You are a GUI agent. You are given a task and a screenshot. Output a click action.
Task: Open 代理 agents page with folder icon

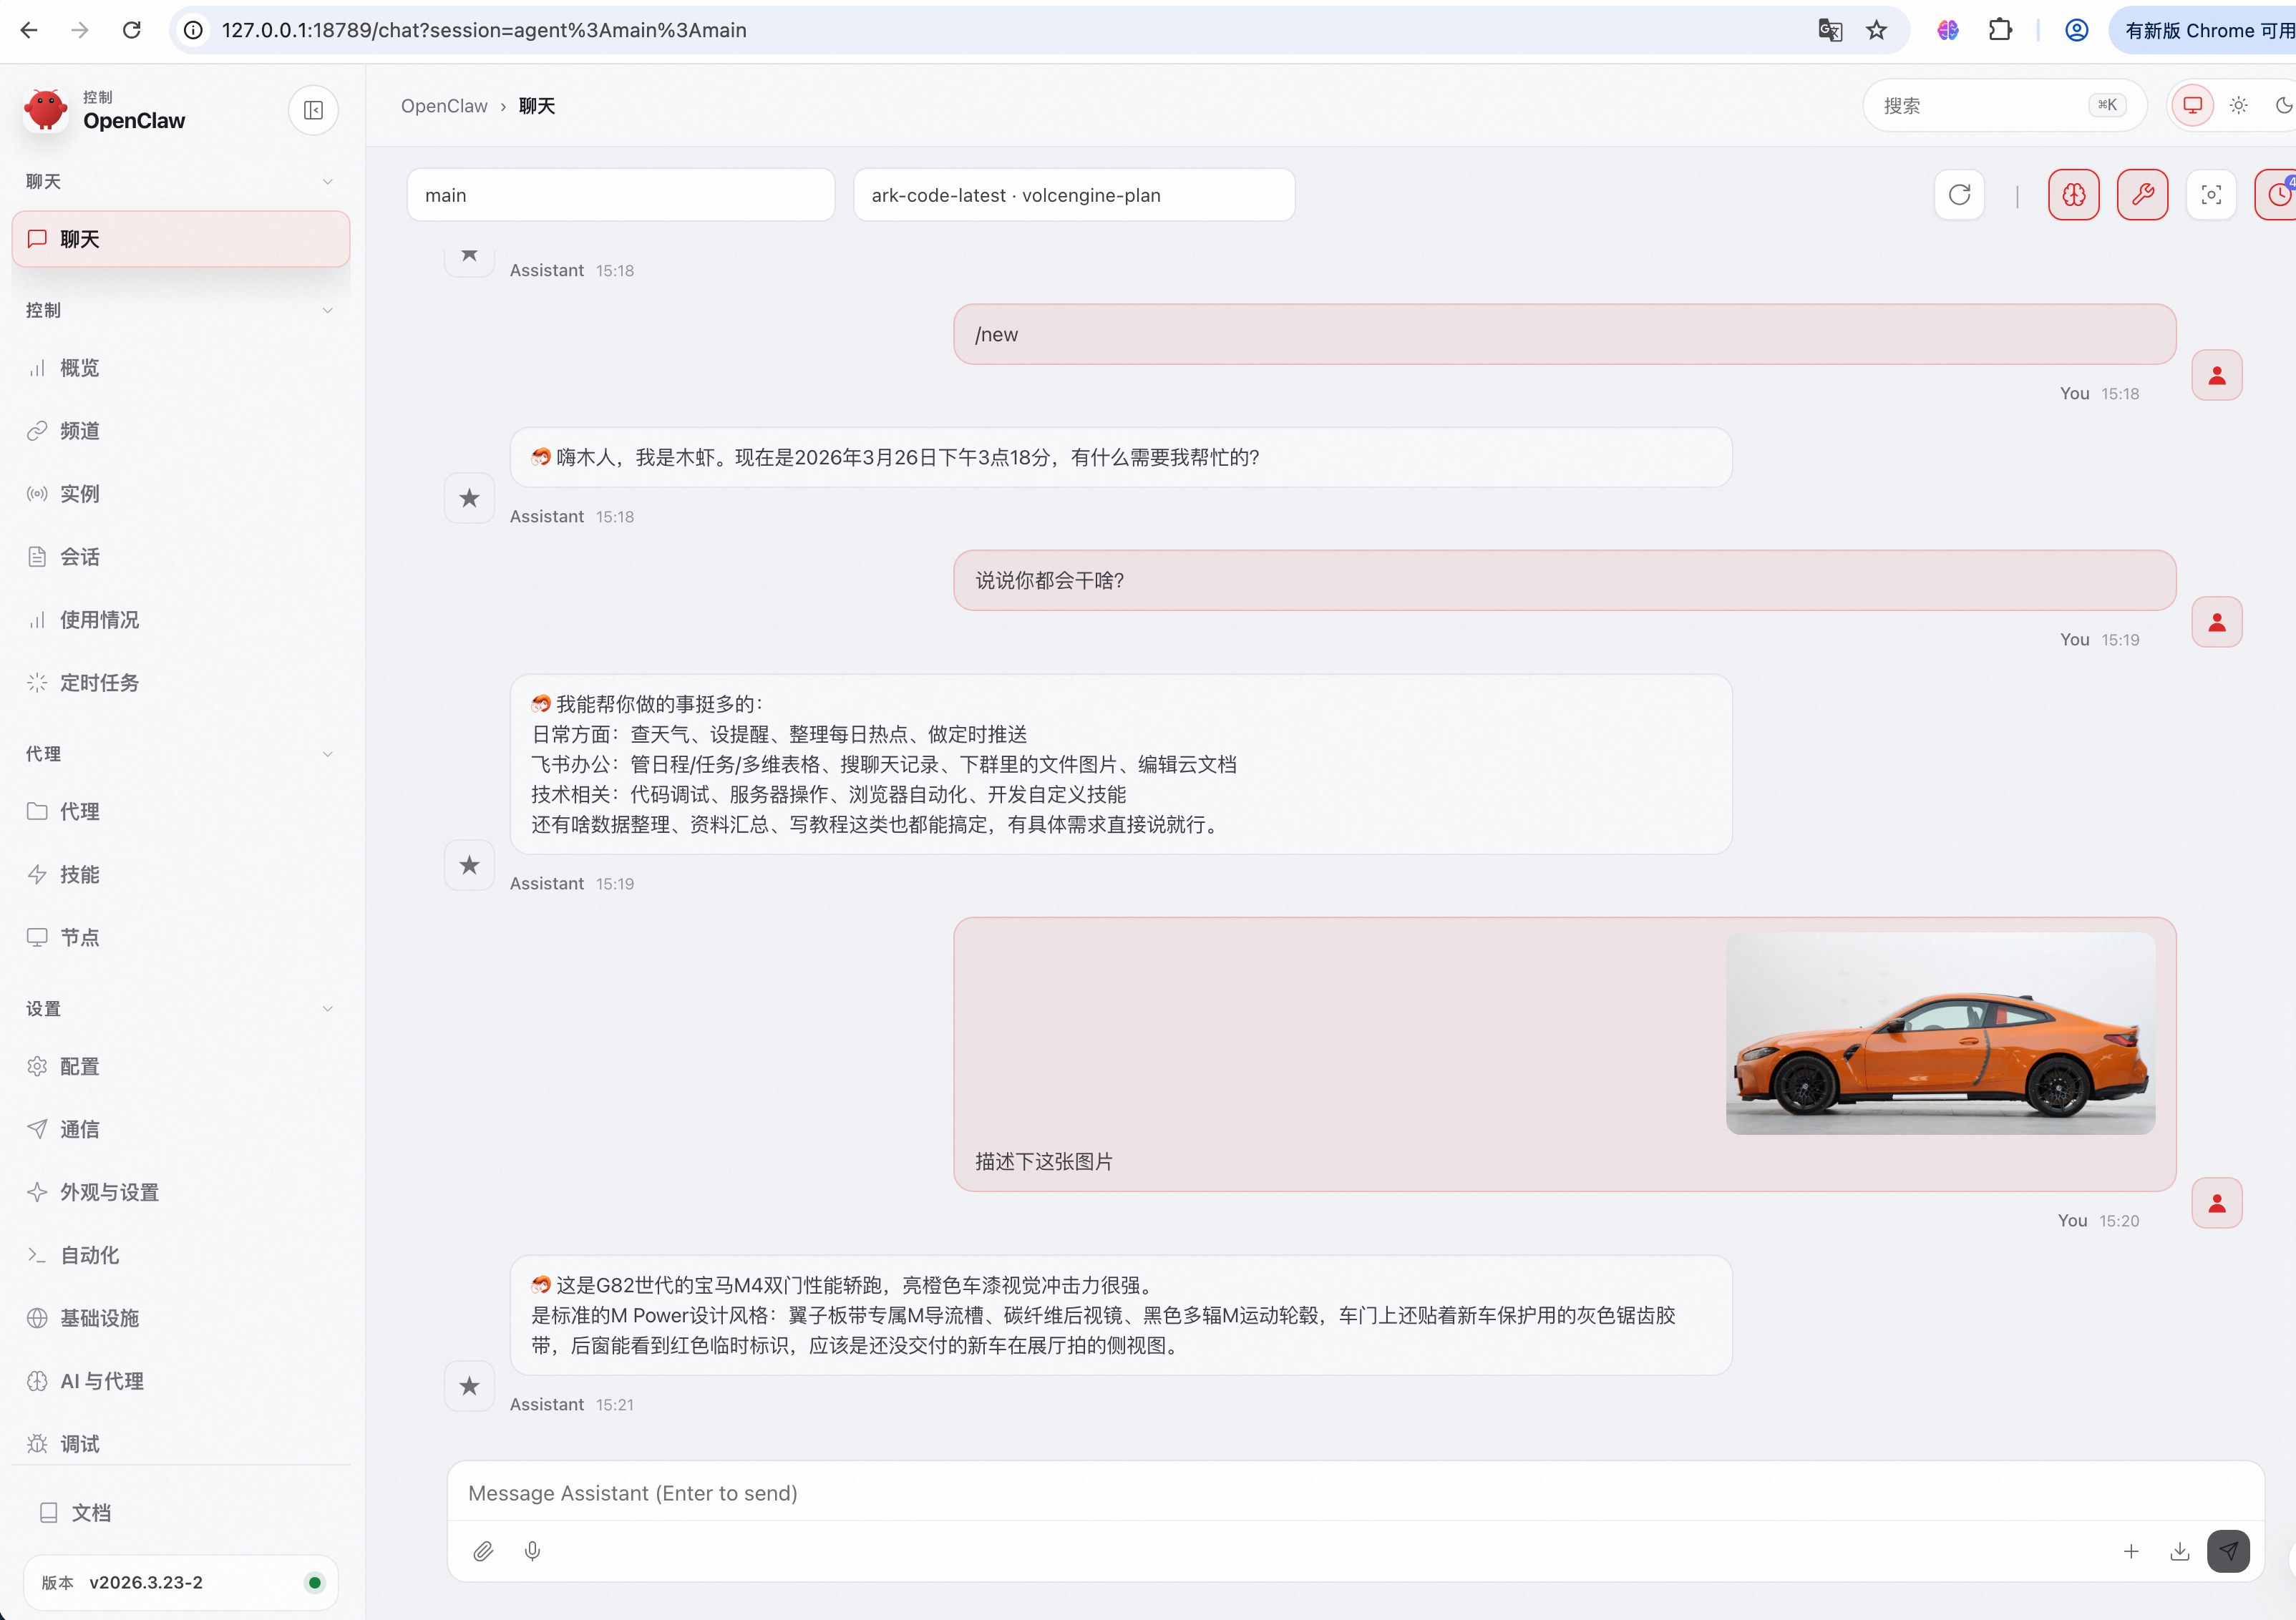180,812
